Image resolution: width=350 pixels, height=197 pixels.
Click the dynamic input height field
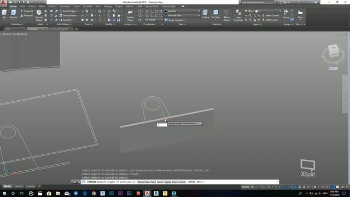[x=162, y=125]
